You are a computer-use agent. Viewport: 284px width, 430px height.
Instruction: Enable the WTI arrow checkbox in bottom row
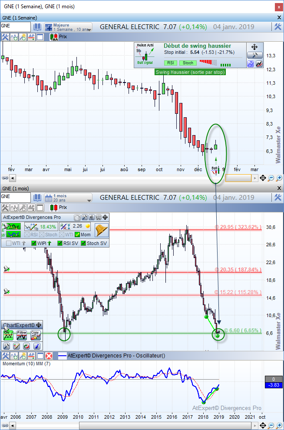(9, 243)
